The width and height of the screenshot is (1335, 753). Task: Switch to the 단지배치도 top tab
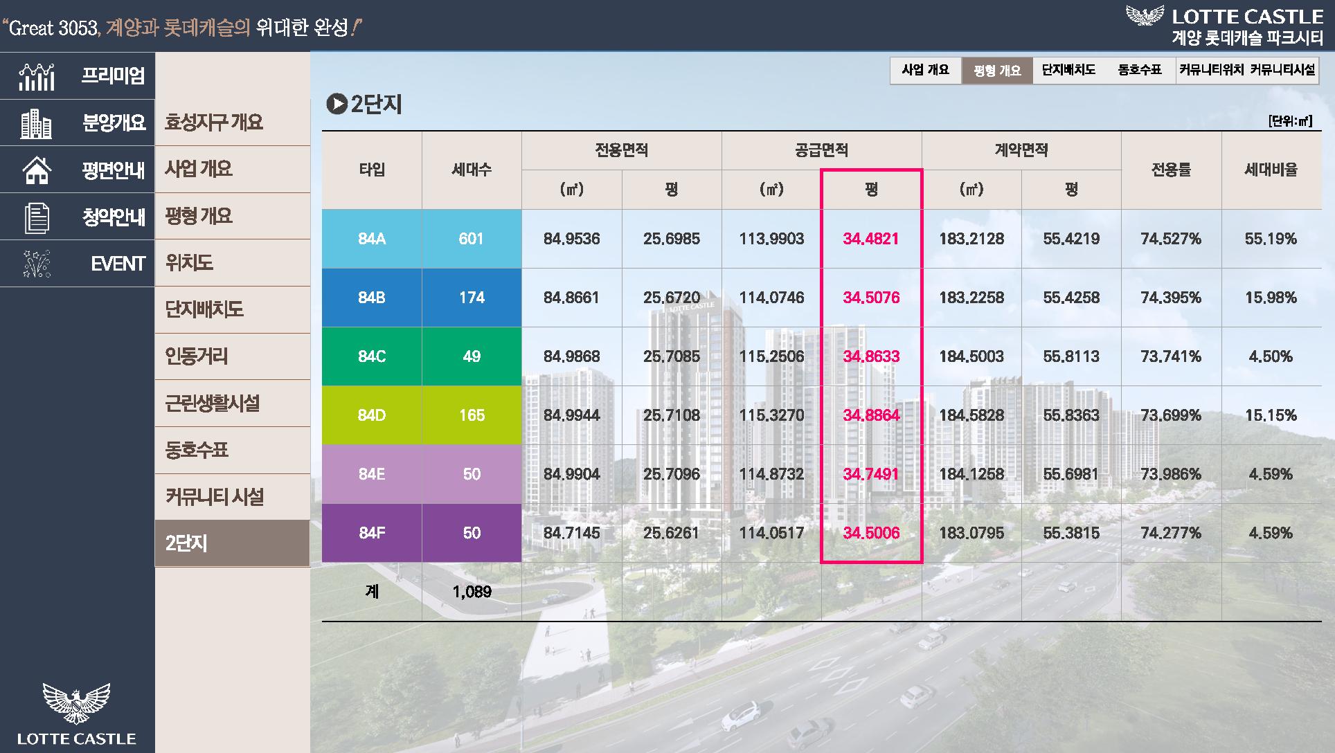1068,70
